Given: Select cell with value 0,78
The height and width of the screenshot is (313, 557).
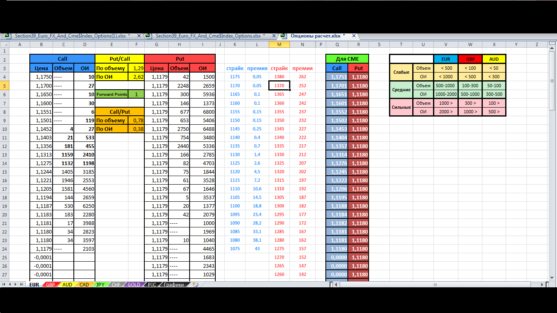Looking at the screenshot, I should coord(136,120).
